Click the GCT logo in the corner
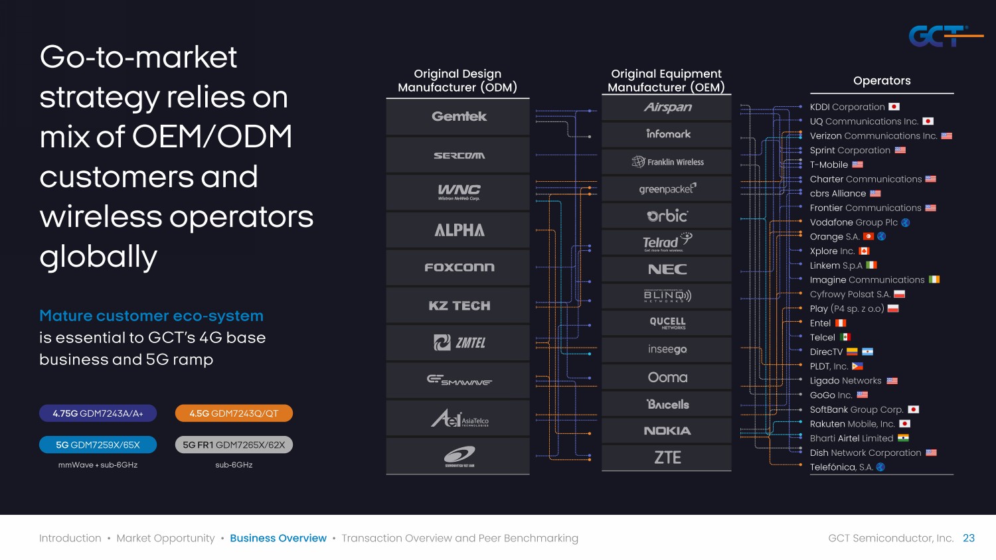The image size is (996, 560). point(944,36)
